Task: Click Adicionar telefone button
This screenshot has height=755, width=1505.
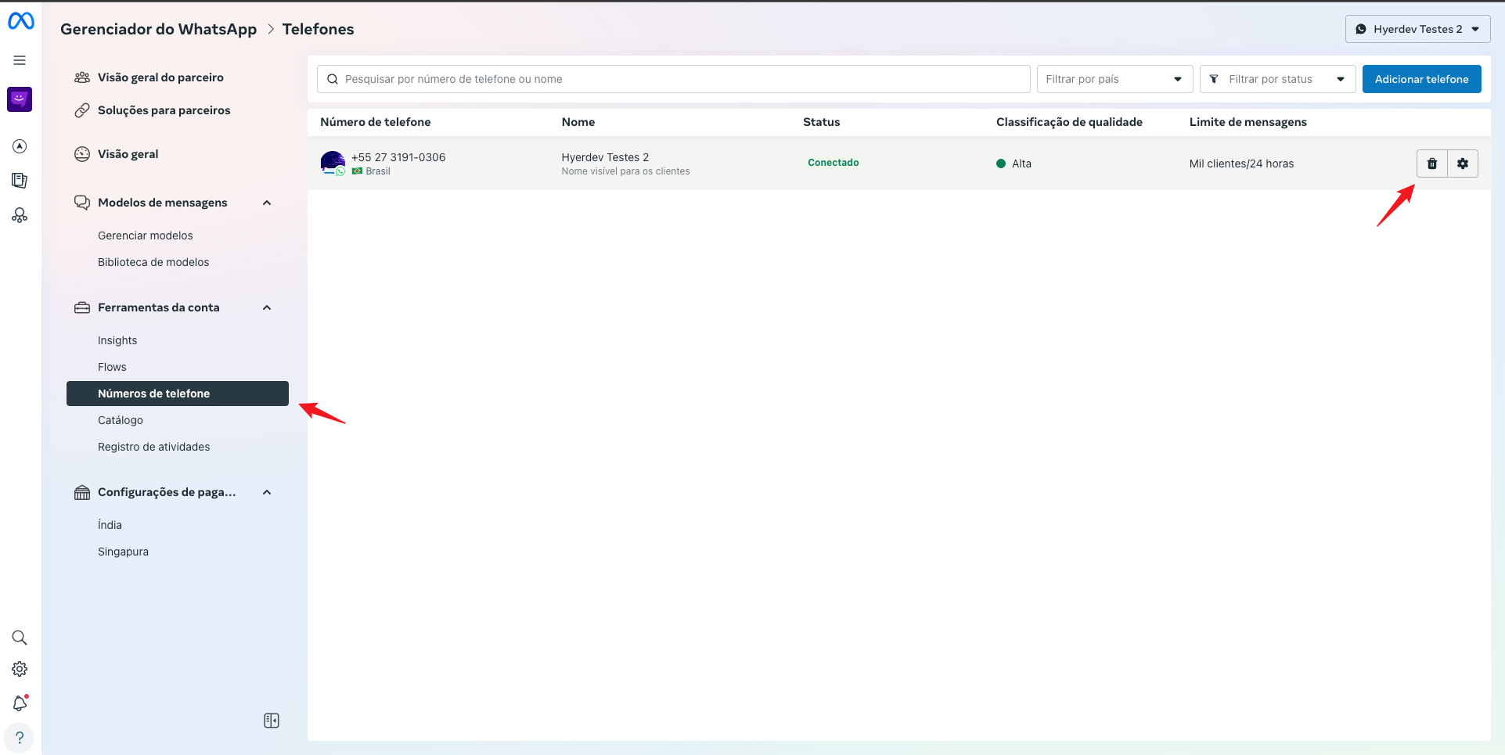Action: pyautogui.click(x=1421, y=79)
